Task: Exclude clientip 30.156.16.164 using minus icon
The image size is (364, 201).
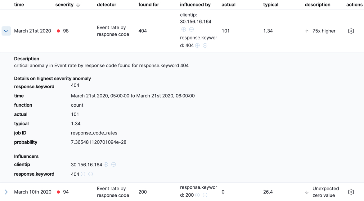Action: pyautogui.click(x=192, y=29)
